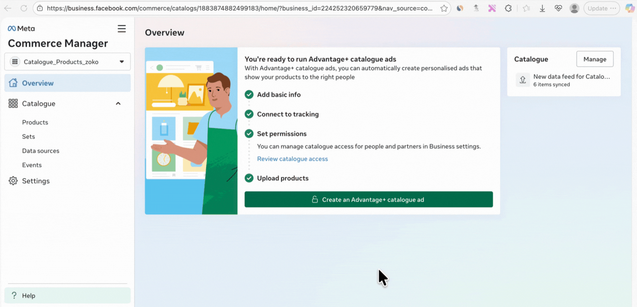Collapse the Set permissions step
This screenshot has height=307, width=637.
[282, 134]
